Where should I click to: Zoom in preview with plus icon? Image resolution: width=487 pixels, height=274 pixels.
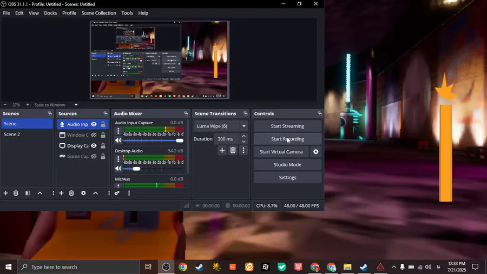pyautogui.click(x=28, y=105)
